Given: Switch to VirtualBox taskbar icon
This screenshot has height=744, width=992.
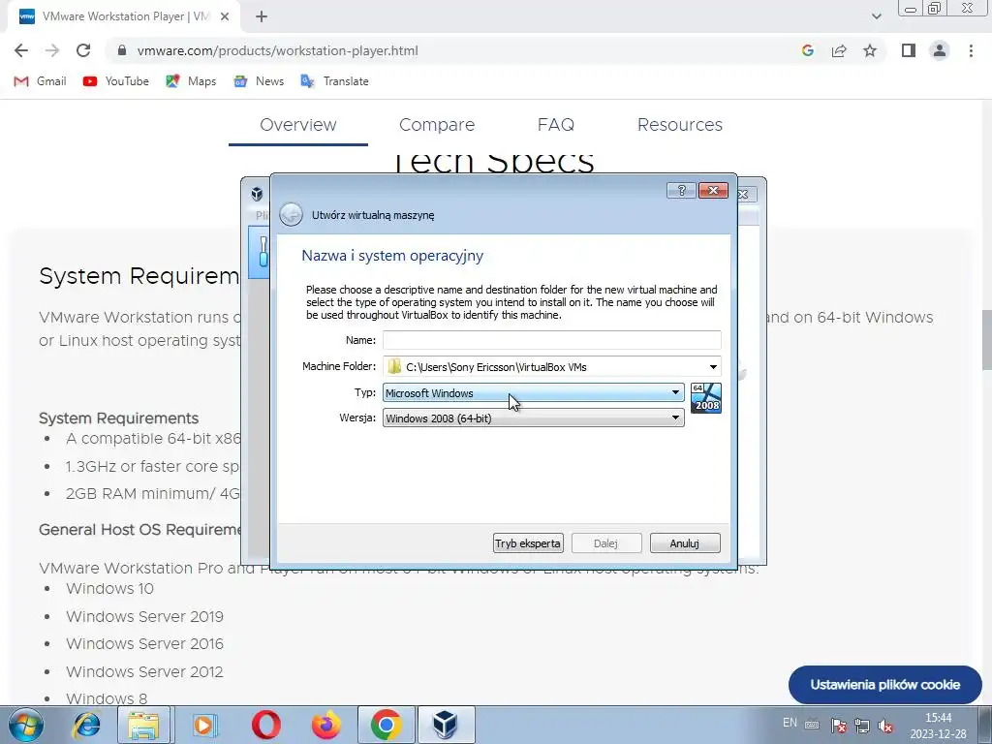Looking at the screenshot, I should [x=446, y=725].
